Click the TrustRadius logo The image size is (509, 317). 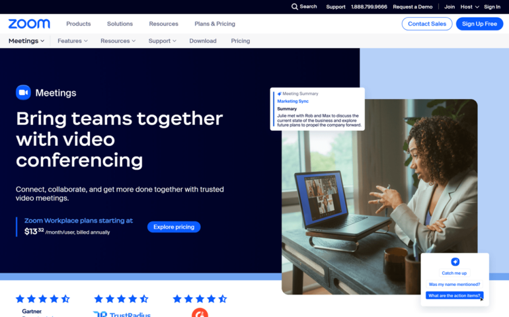[122, 314]
